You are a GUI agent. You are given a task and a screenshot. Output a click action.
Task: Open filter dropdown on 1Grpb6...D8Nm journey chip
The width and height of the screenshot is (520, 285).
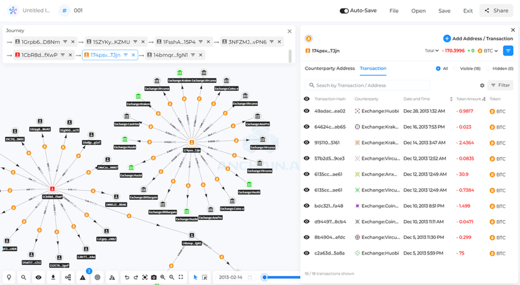click(x=66, y=42)
